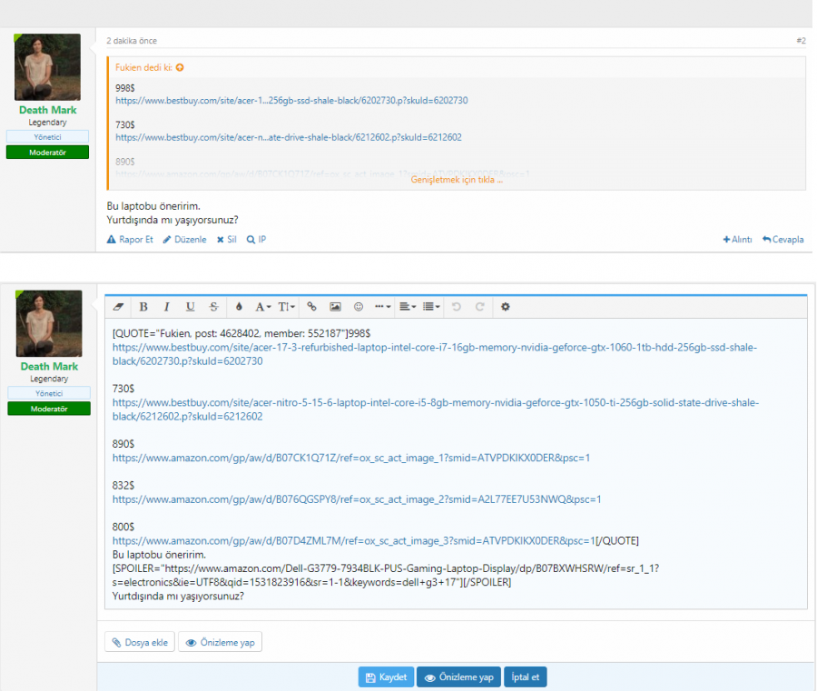This screenshot has height=691, width=817.
Task: Click the +Alıntı multi-quote link
Action: point(737,239)
